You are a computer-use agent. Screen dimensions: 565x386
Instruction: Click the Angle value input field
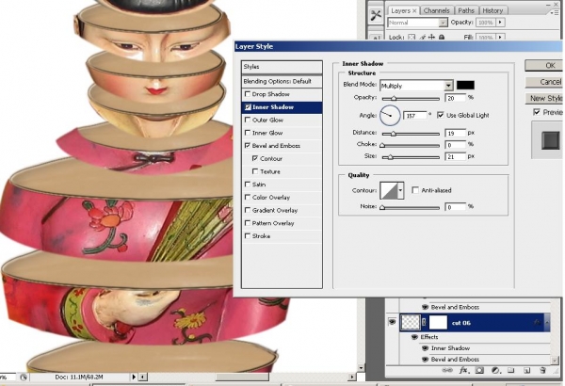[x=414, y=116]
